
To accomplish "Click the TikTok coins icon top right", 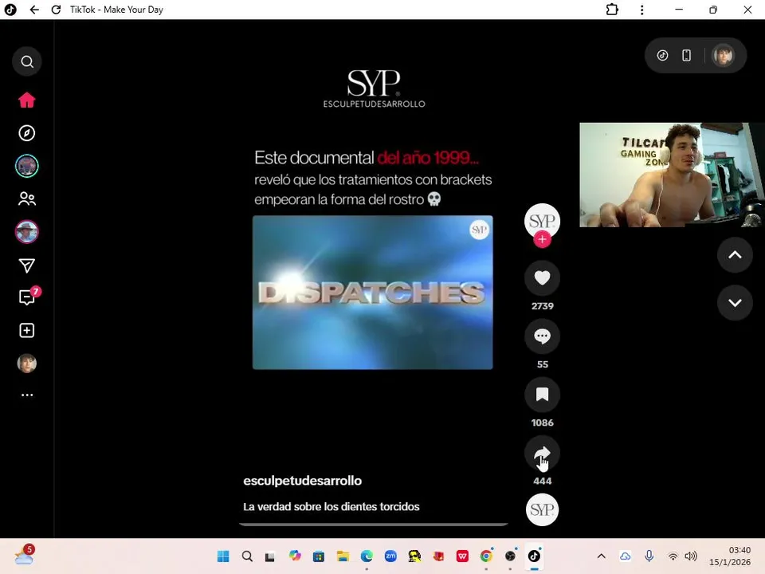I will coord(662,55).
